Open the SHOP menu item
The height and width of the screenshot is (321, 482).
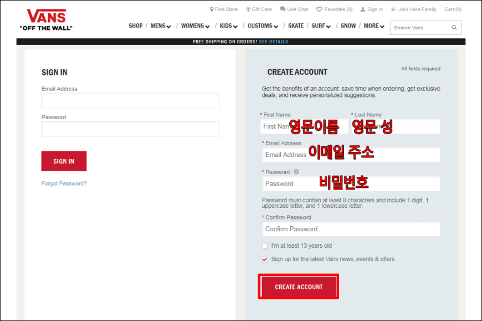(x=136, y=26)
